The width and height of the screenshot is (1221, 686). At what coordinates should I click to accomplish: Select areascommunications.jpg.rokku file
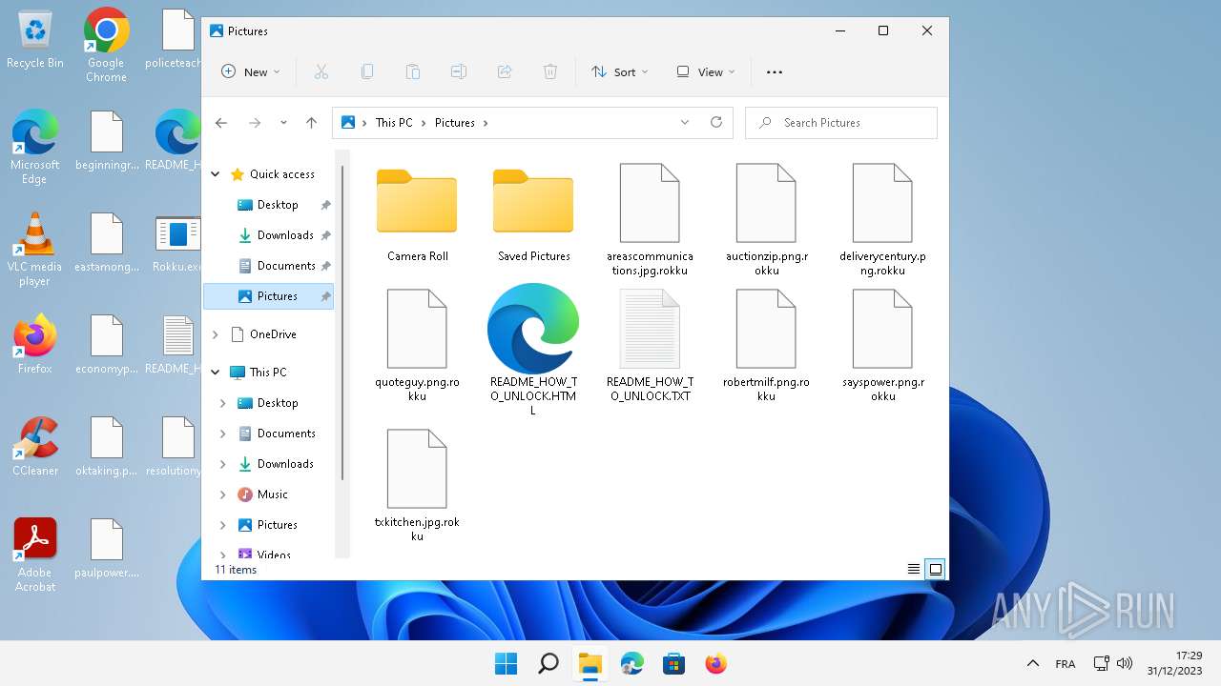[x=650, y=219]
